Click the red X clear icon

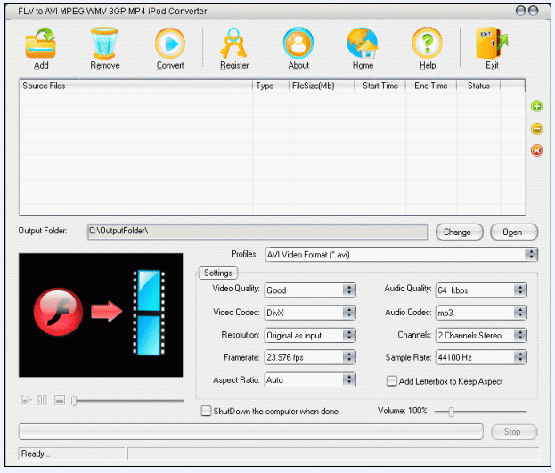click(x=536, y=151)
